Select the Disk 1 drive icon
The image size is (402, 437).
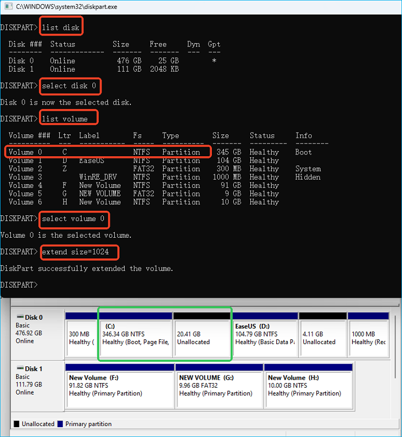tap(20, 369)
